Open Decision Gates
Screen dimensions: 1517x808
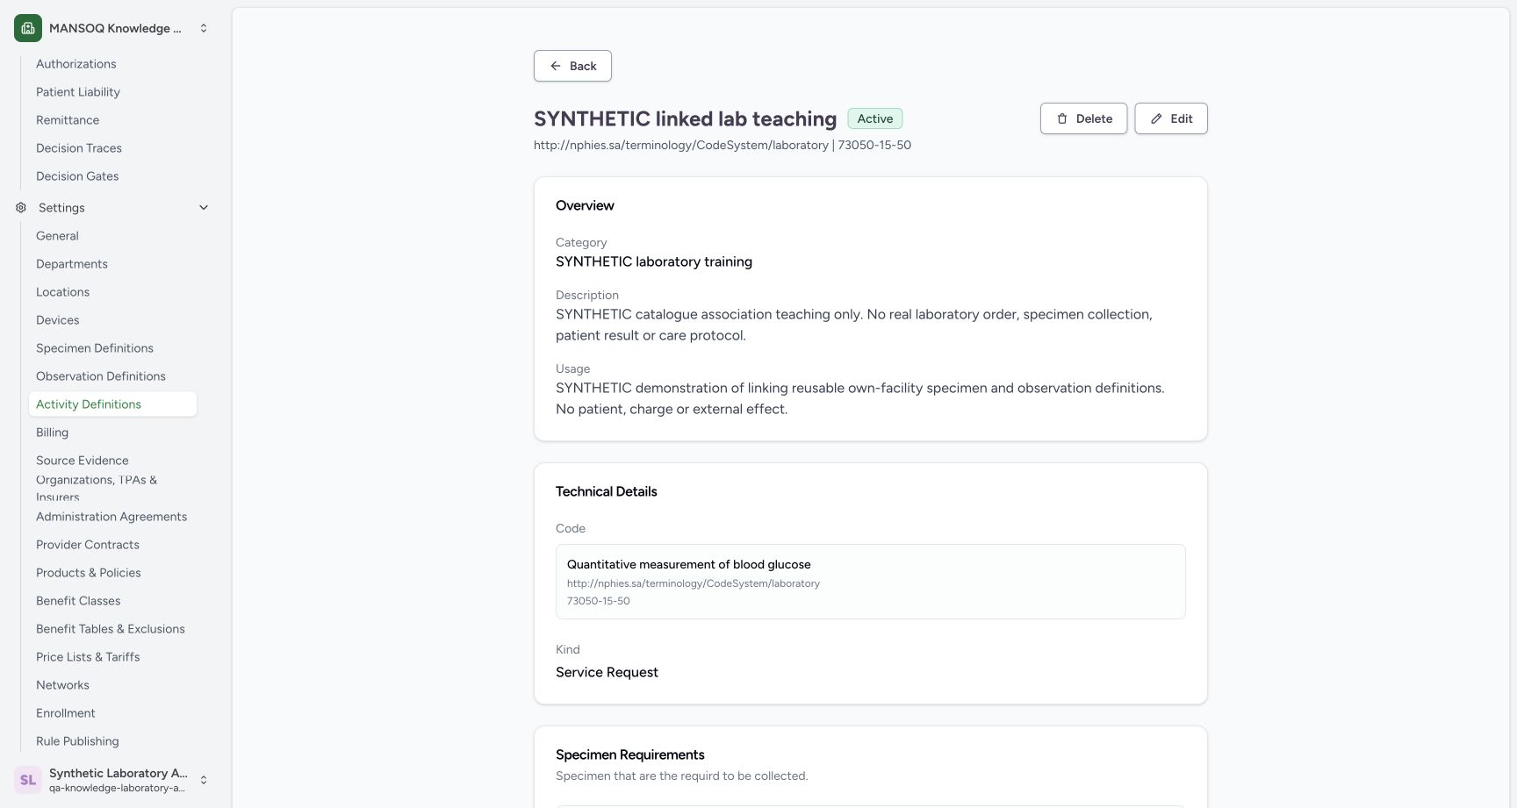click(x=77, y=176)
